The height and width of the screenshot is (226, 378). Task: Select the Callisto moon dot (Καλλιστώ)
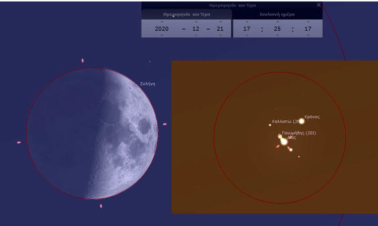(270, 125)
